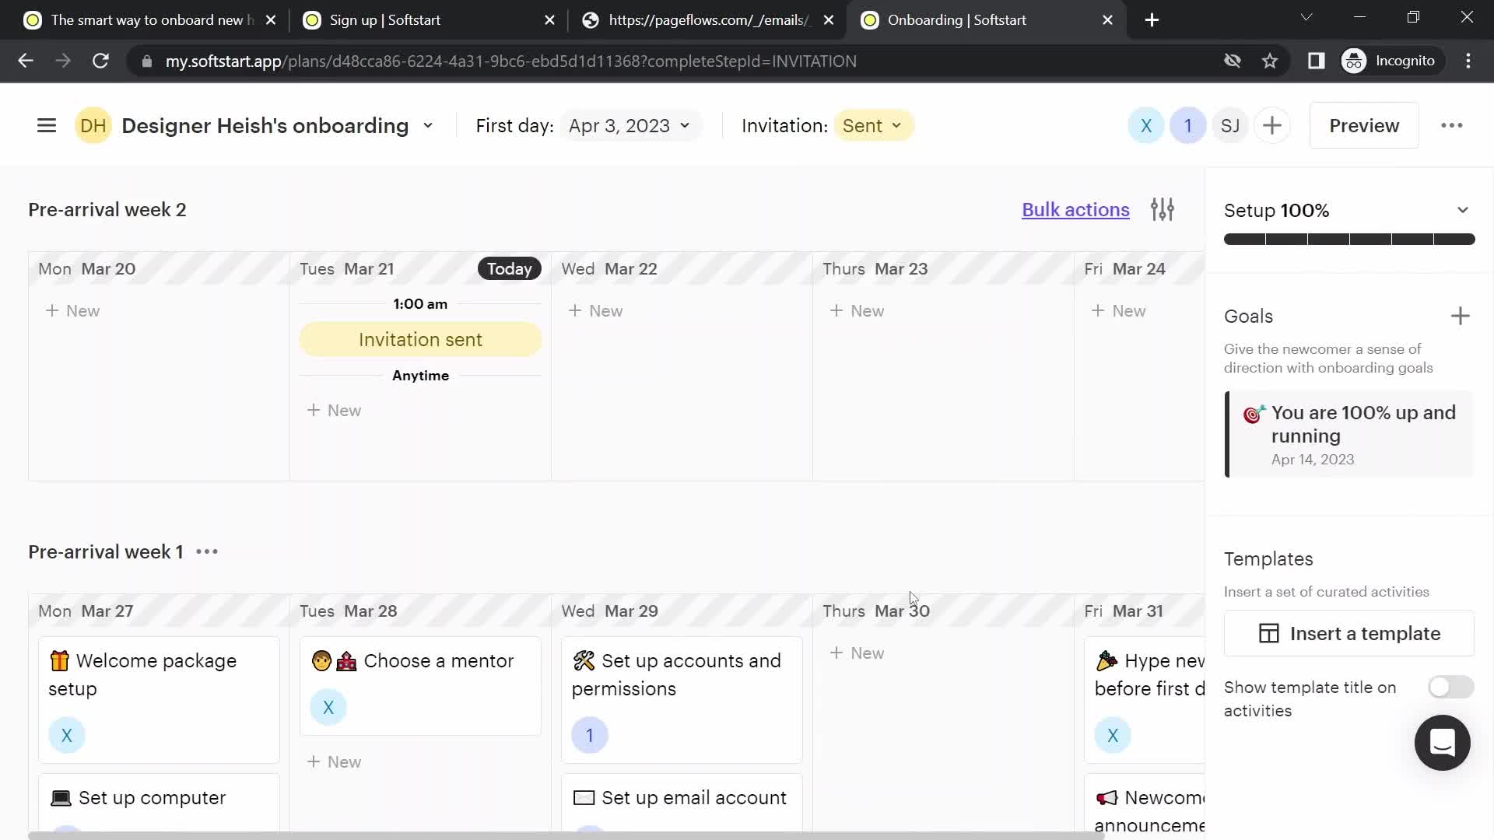Toggle the Invitation status dropdown

[x=870, y=125]
